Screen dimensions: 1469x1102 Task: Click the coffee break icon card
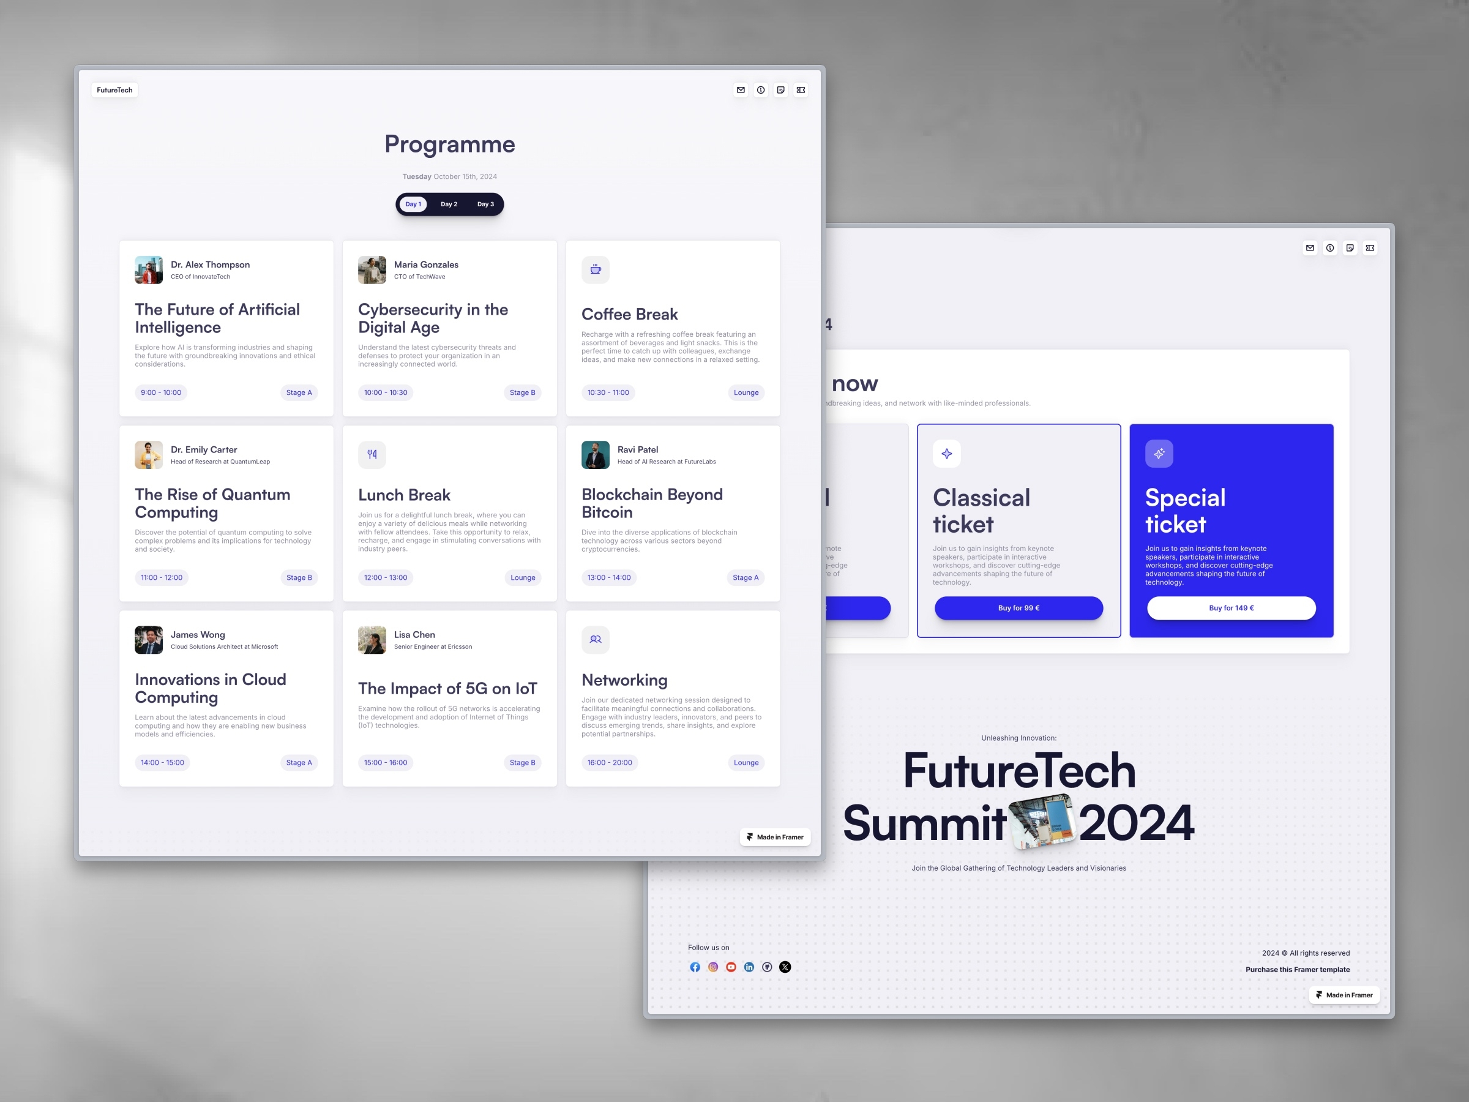pyautogui.click(x=594, y=270)
